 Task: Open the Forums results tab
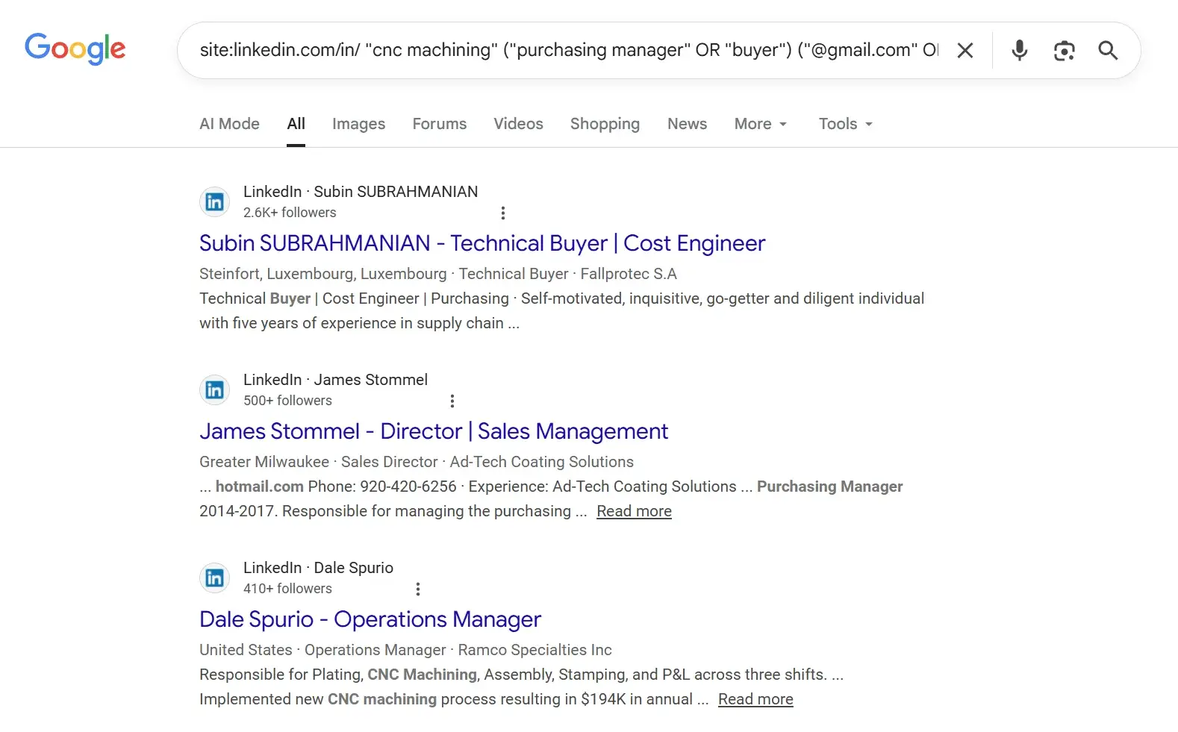(x=439, y=124)
